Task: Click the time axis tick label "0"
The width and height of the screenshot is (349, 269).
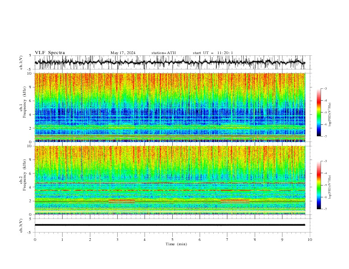Action: click(x=35, y=240)
